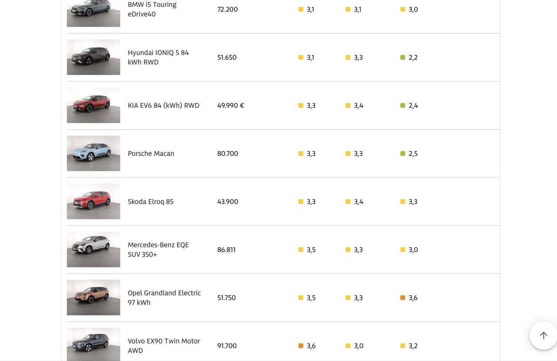The height and width of the screenshot is (361, 557).
Task: Open Opel Grandland Electric 97 kWh link
Action: (164, 297)
